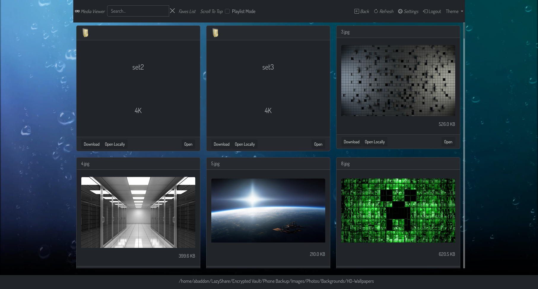Click the 210.0 KB size label
The height and width of the screenshot is (289, 538).
[317, 254]
